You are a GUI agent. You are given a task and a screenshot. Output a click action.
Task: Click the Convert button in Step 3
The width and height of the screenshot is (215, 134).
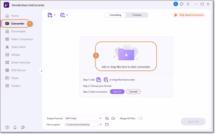pos(133,92)
